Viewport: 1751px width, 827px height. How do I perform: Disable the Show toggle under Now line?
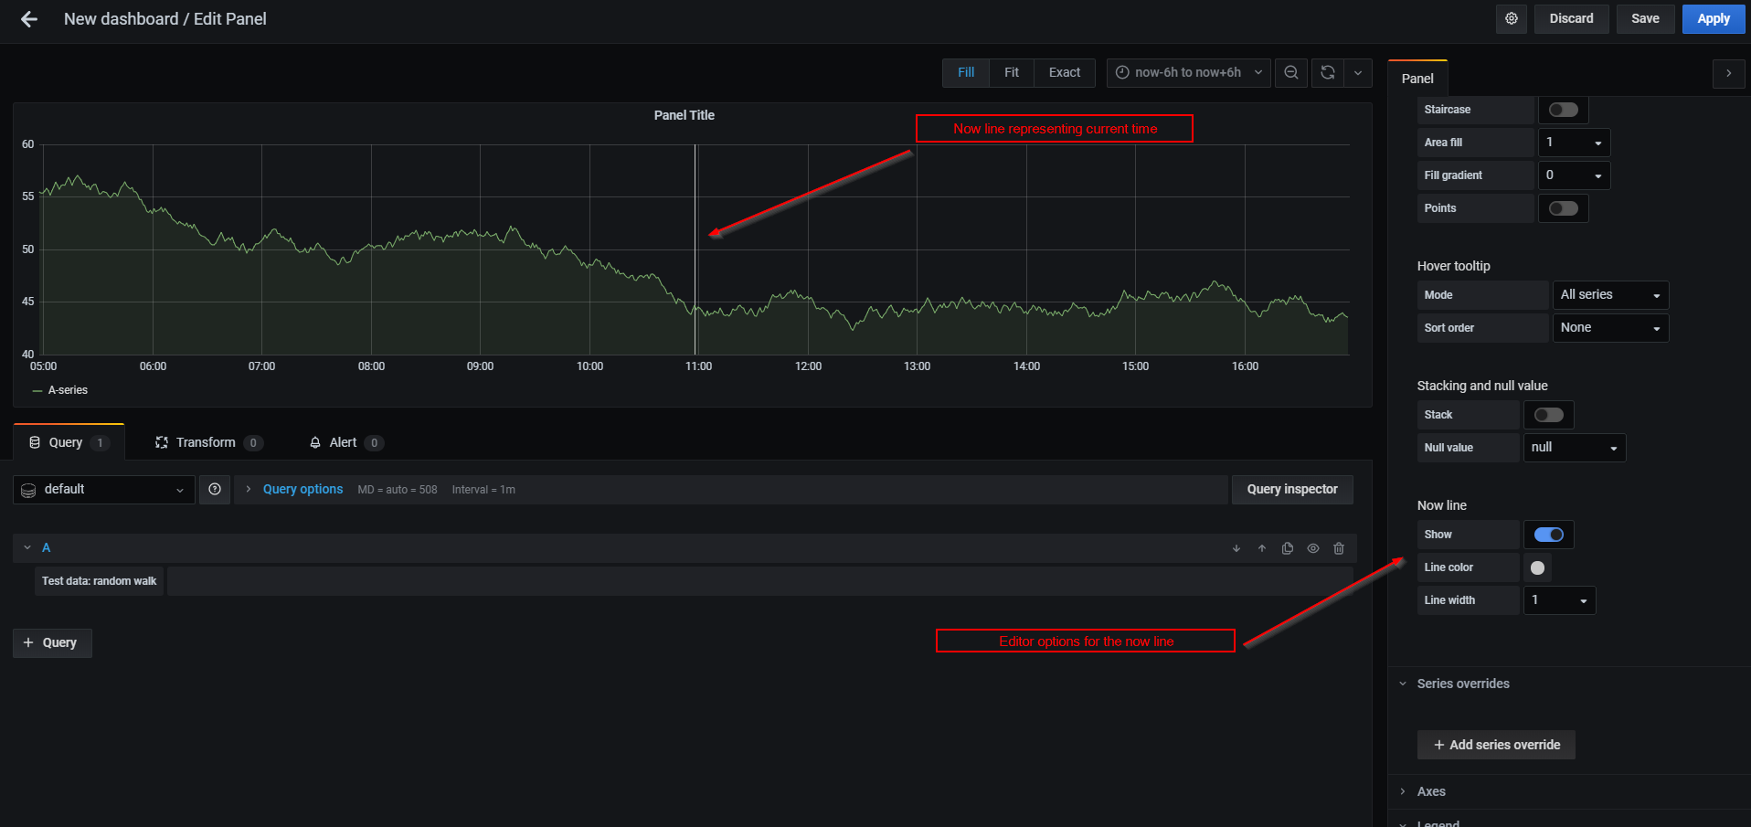[1548, 534]
